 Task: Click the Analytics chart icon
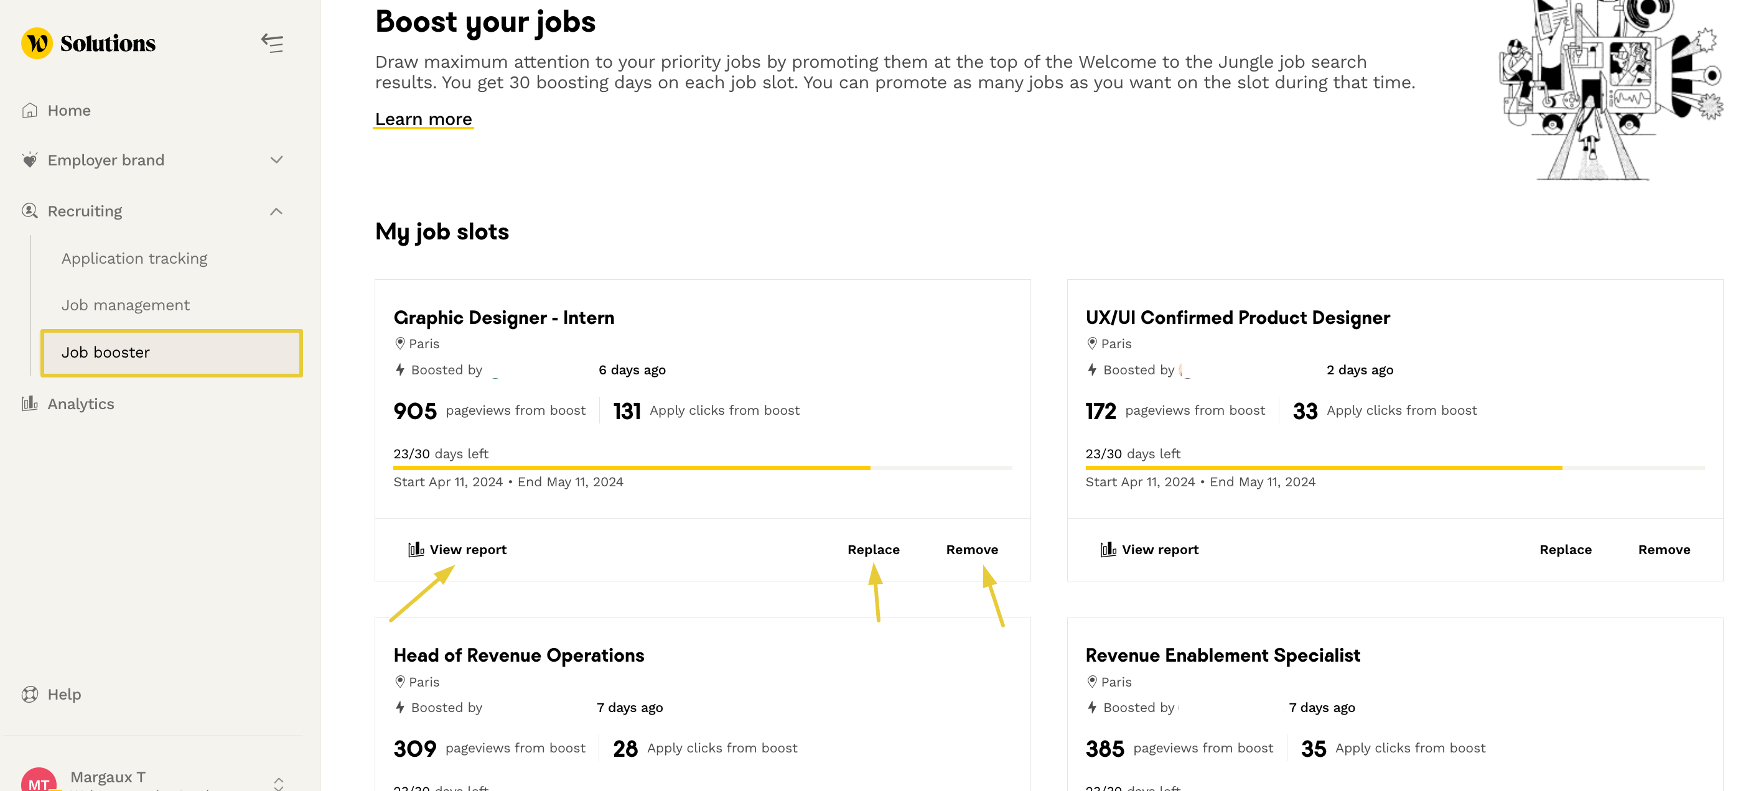click(x=29, y=404)
